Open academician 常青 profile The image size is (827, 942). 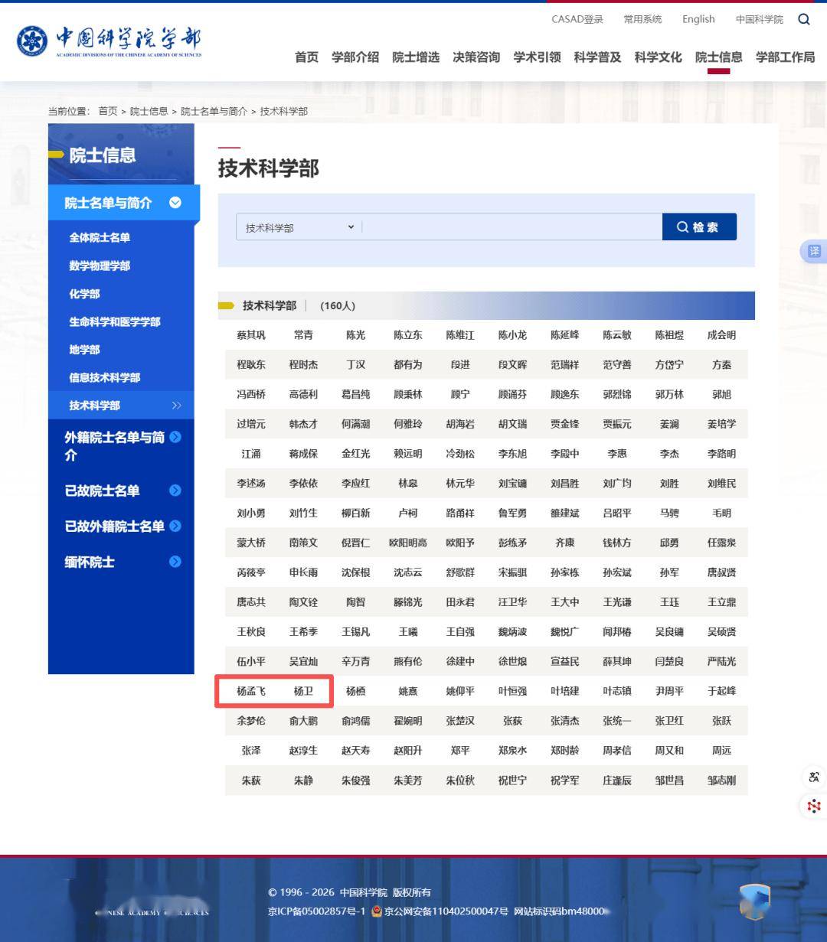pos(303,335)
